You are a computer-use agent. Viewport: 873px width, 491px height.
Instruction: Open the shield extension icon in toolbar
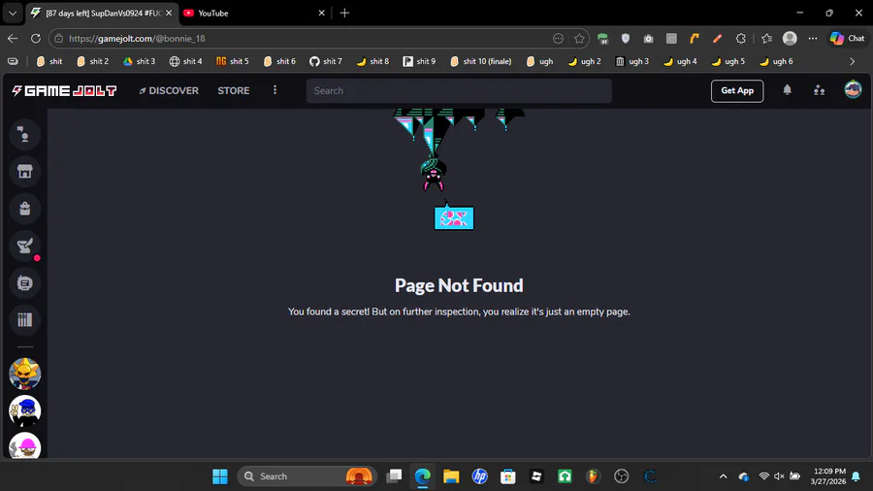click(x=626, y=39)
